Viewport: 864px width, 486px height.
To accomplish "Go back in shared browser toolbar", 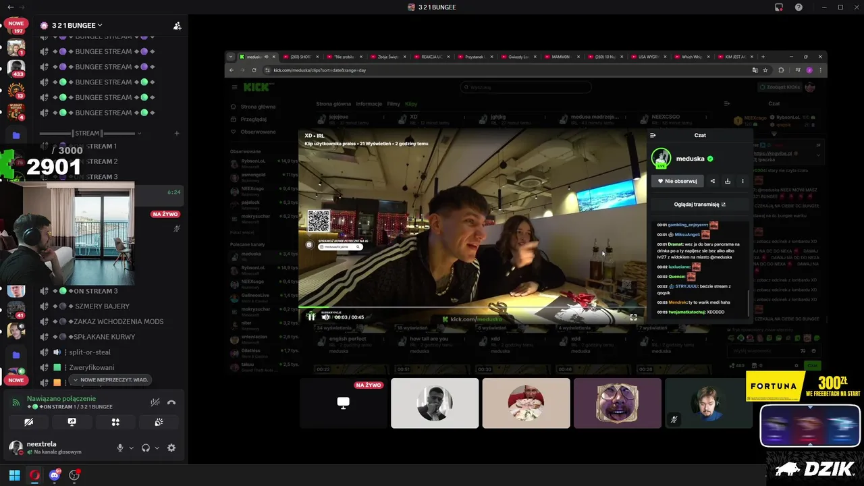I will 232,70.
